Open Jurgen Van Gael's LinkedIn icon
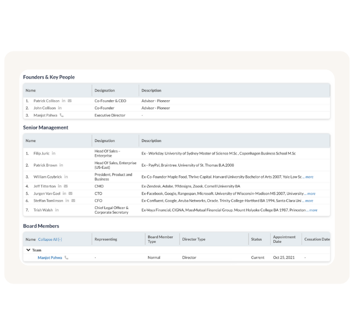 coord(65,193)
